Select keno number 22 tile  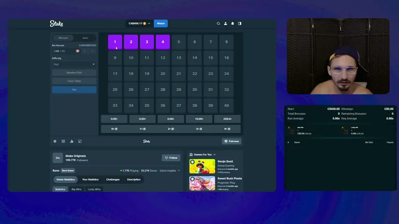click(x=195, y=74)
